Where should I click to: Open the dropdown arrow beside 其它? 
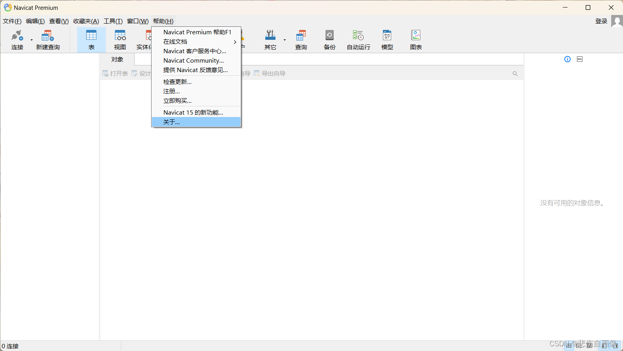[285, 40]
